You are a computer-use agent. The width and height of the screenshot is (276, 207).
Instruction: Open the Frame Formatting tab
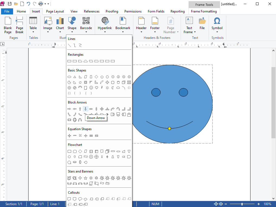(x=204, y=11)
